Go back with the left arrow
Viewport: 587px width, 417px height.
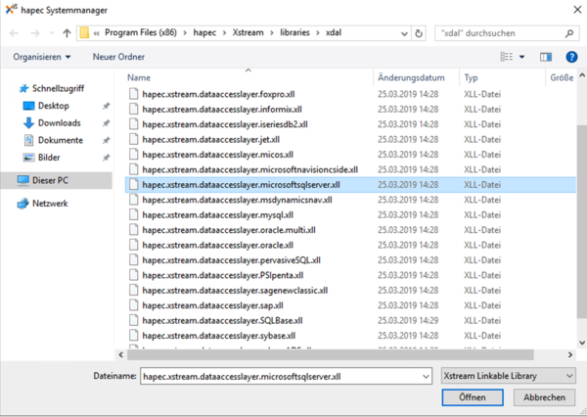click(x=15, y=33)
